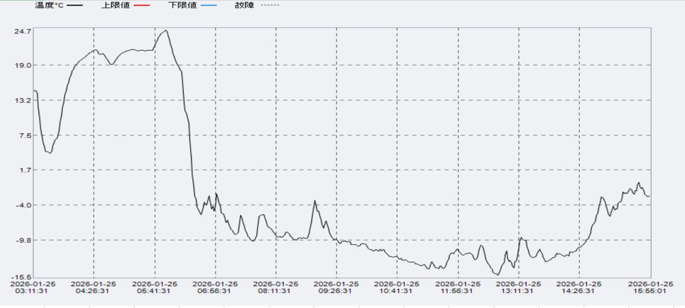Toggle the 上限值 legend entry
This screenshot has width=685, height=308.
115,5
